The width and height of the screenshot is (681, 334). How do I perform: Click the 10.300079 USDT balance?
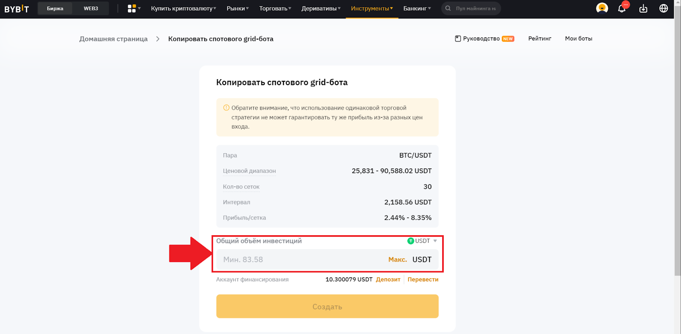point(349,280)
